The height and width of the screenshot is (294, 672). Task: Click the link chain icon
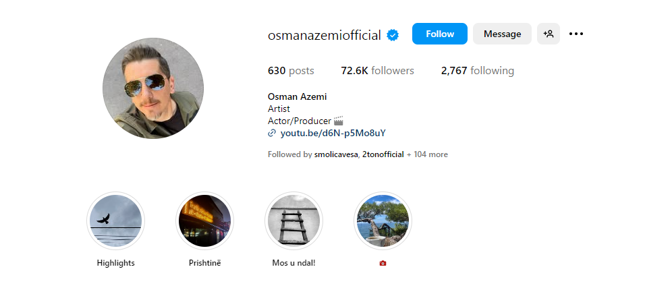(x=271, y=134)
